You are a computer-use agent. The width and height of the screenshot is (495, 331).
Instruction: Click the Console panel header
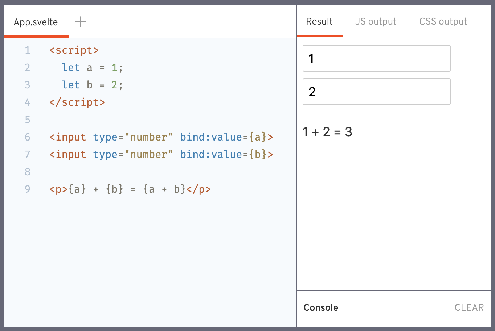click(321, 307)
